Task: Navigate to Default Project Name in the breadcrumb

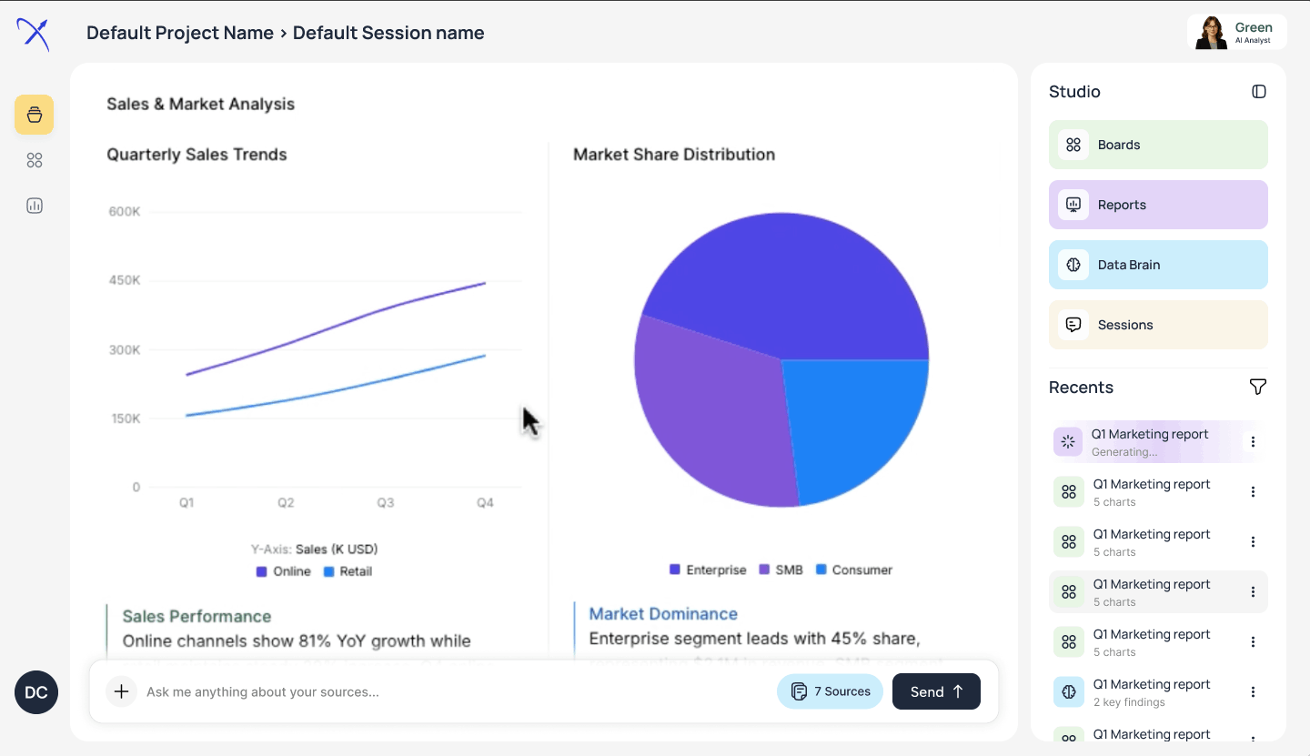Action: [x=179, y=33]
